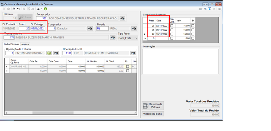The image size is (271, 131).
Task: Toggle Não Calc. checkbox for 02/11/2022 row
Action: point(172,25)
